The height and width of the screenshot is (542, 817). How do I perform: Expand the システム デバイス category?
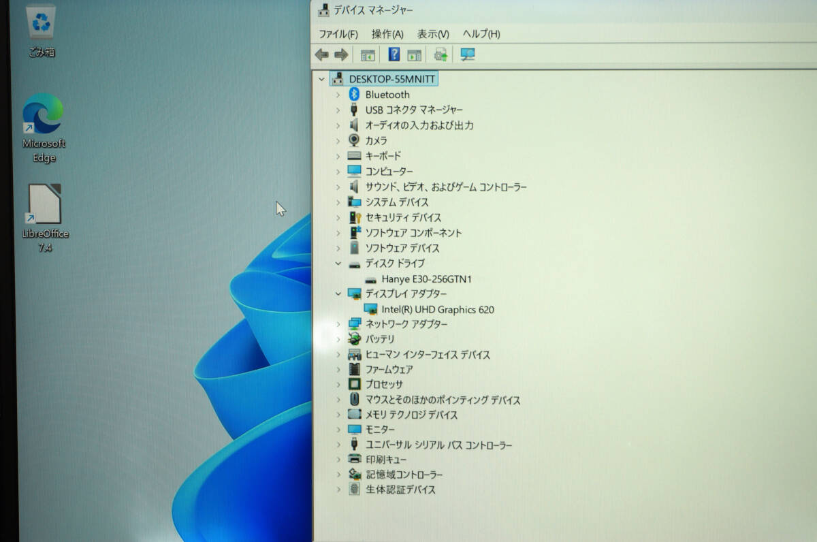338,202
